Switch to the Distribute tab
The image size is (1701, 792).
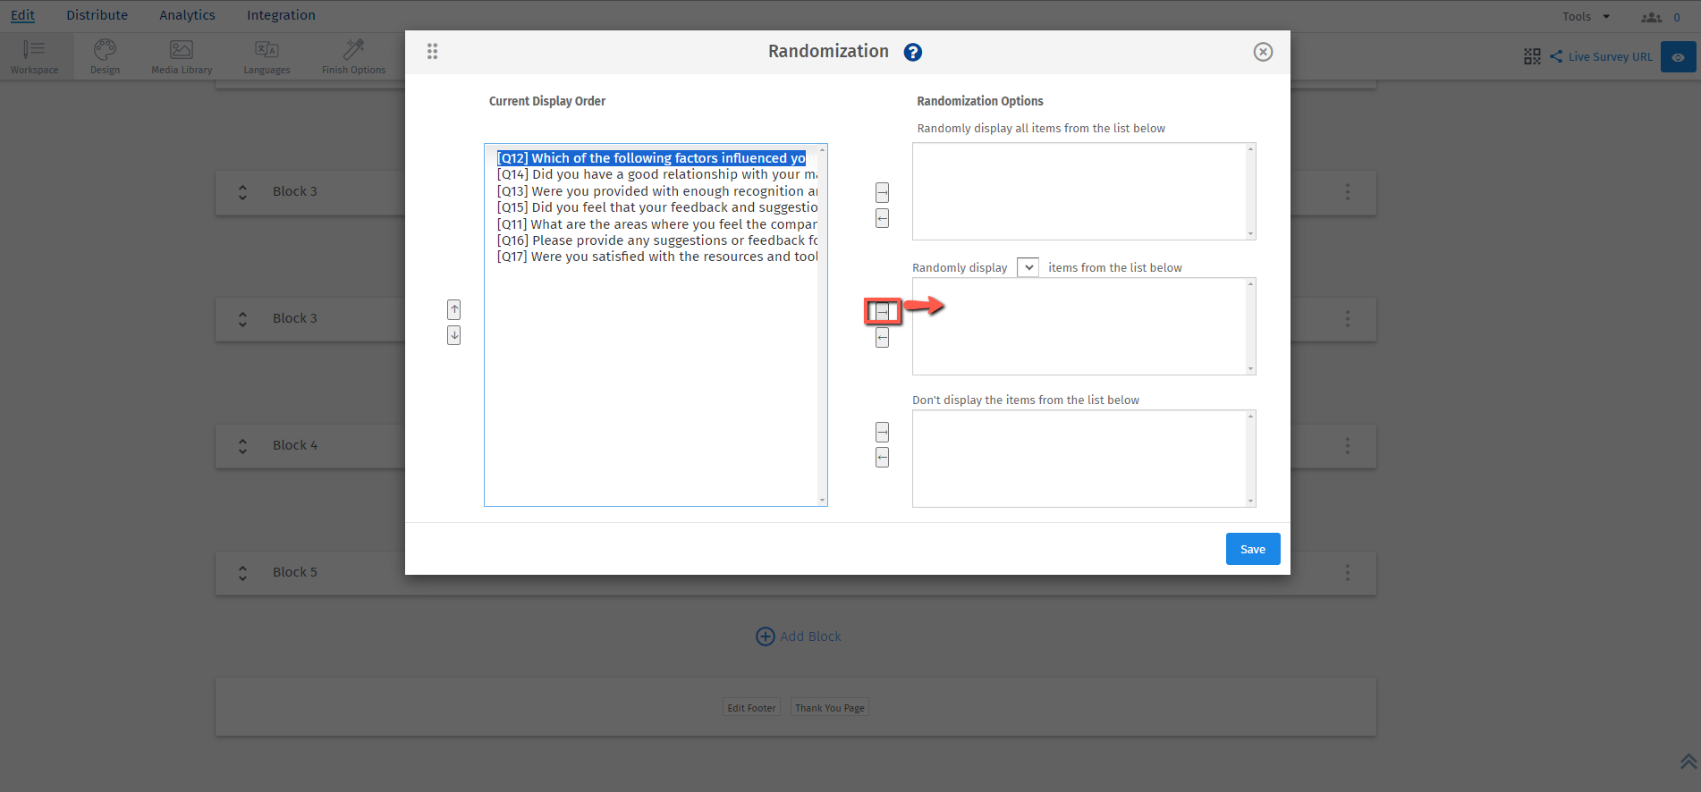coord(97,15)
